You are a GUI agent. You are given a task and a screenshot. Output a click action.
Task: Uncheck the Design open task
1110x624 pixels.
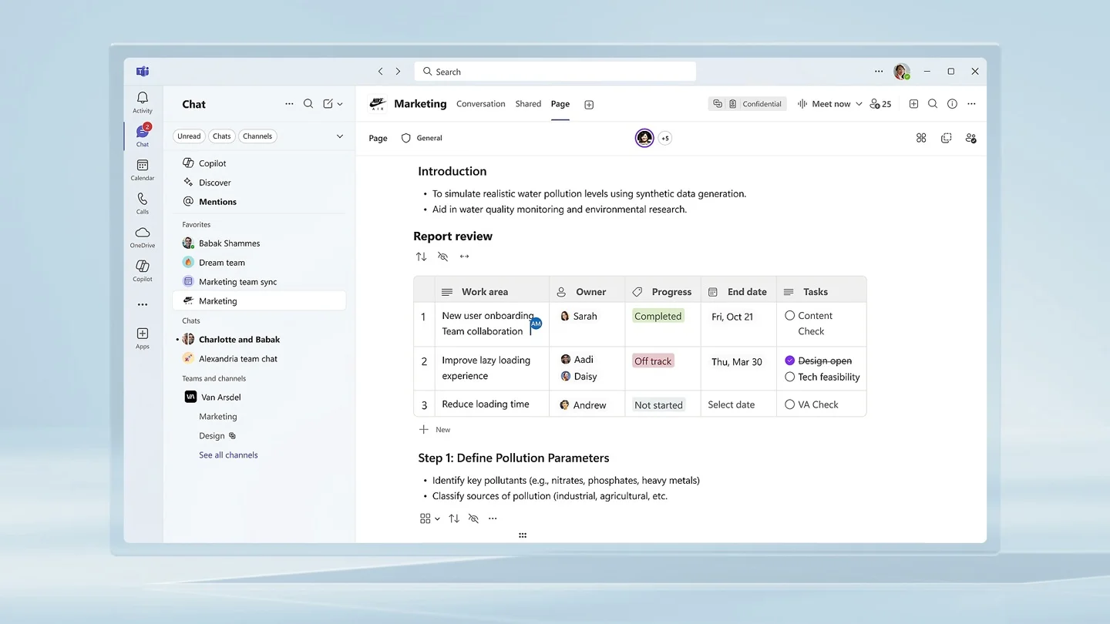pyautogui.click(x=790, y=361)
